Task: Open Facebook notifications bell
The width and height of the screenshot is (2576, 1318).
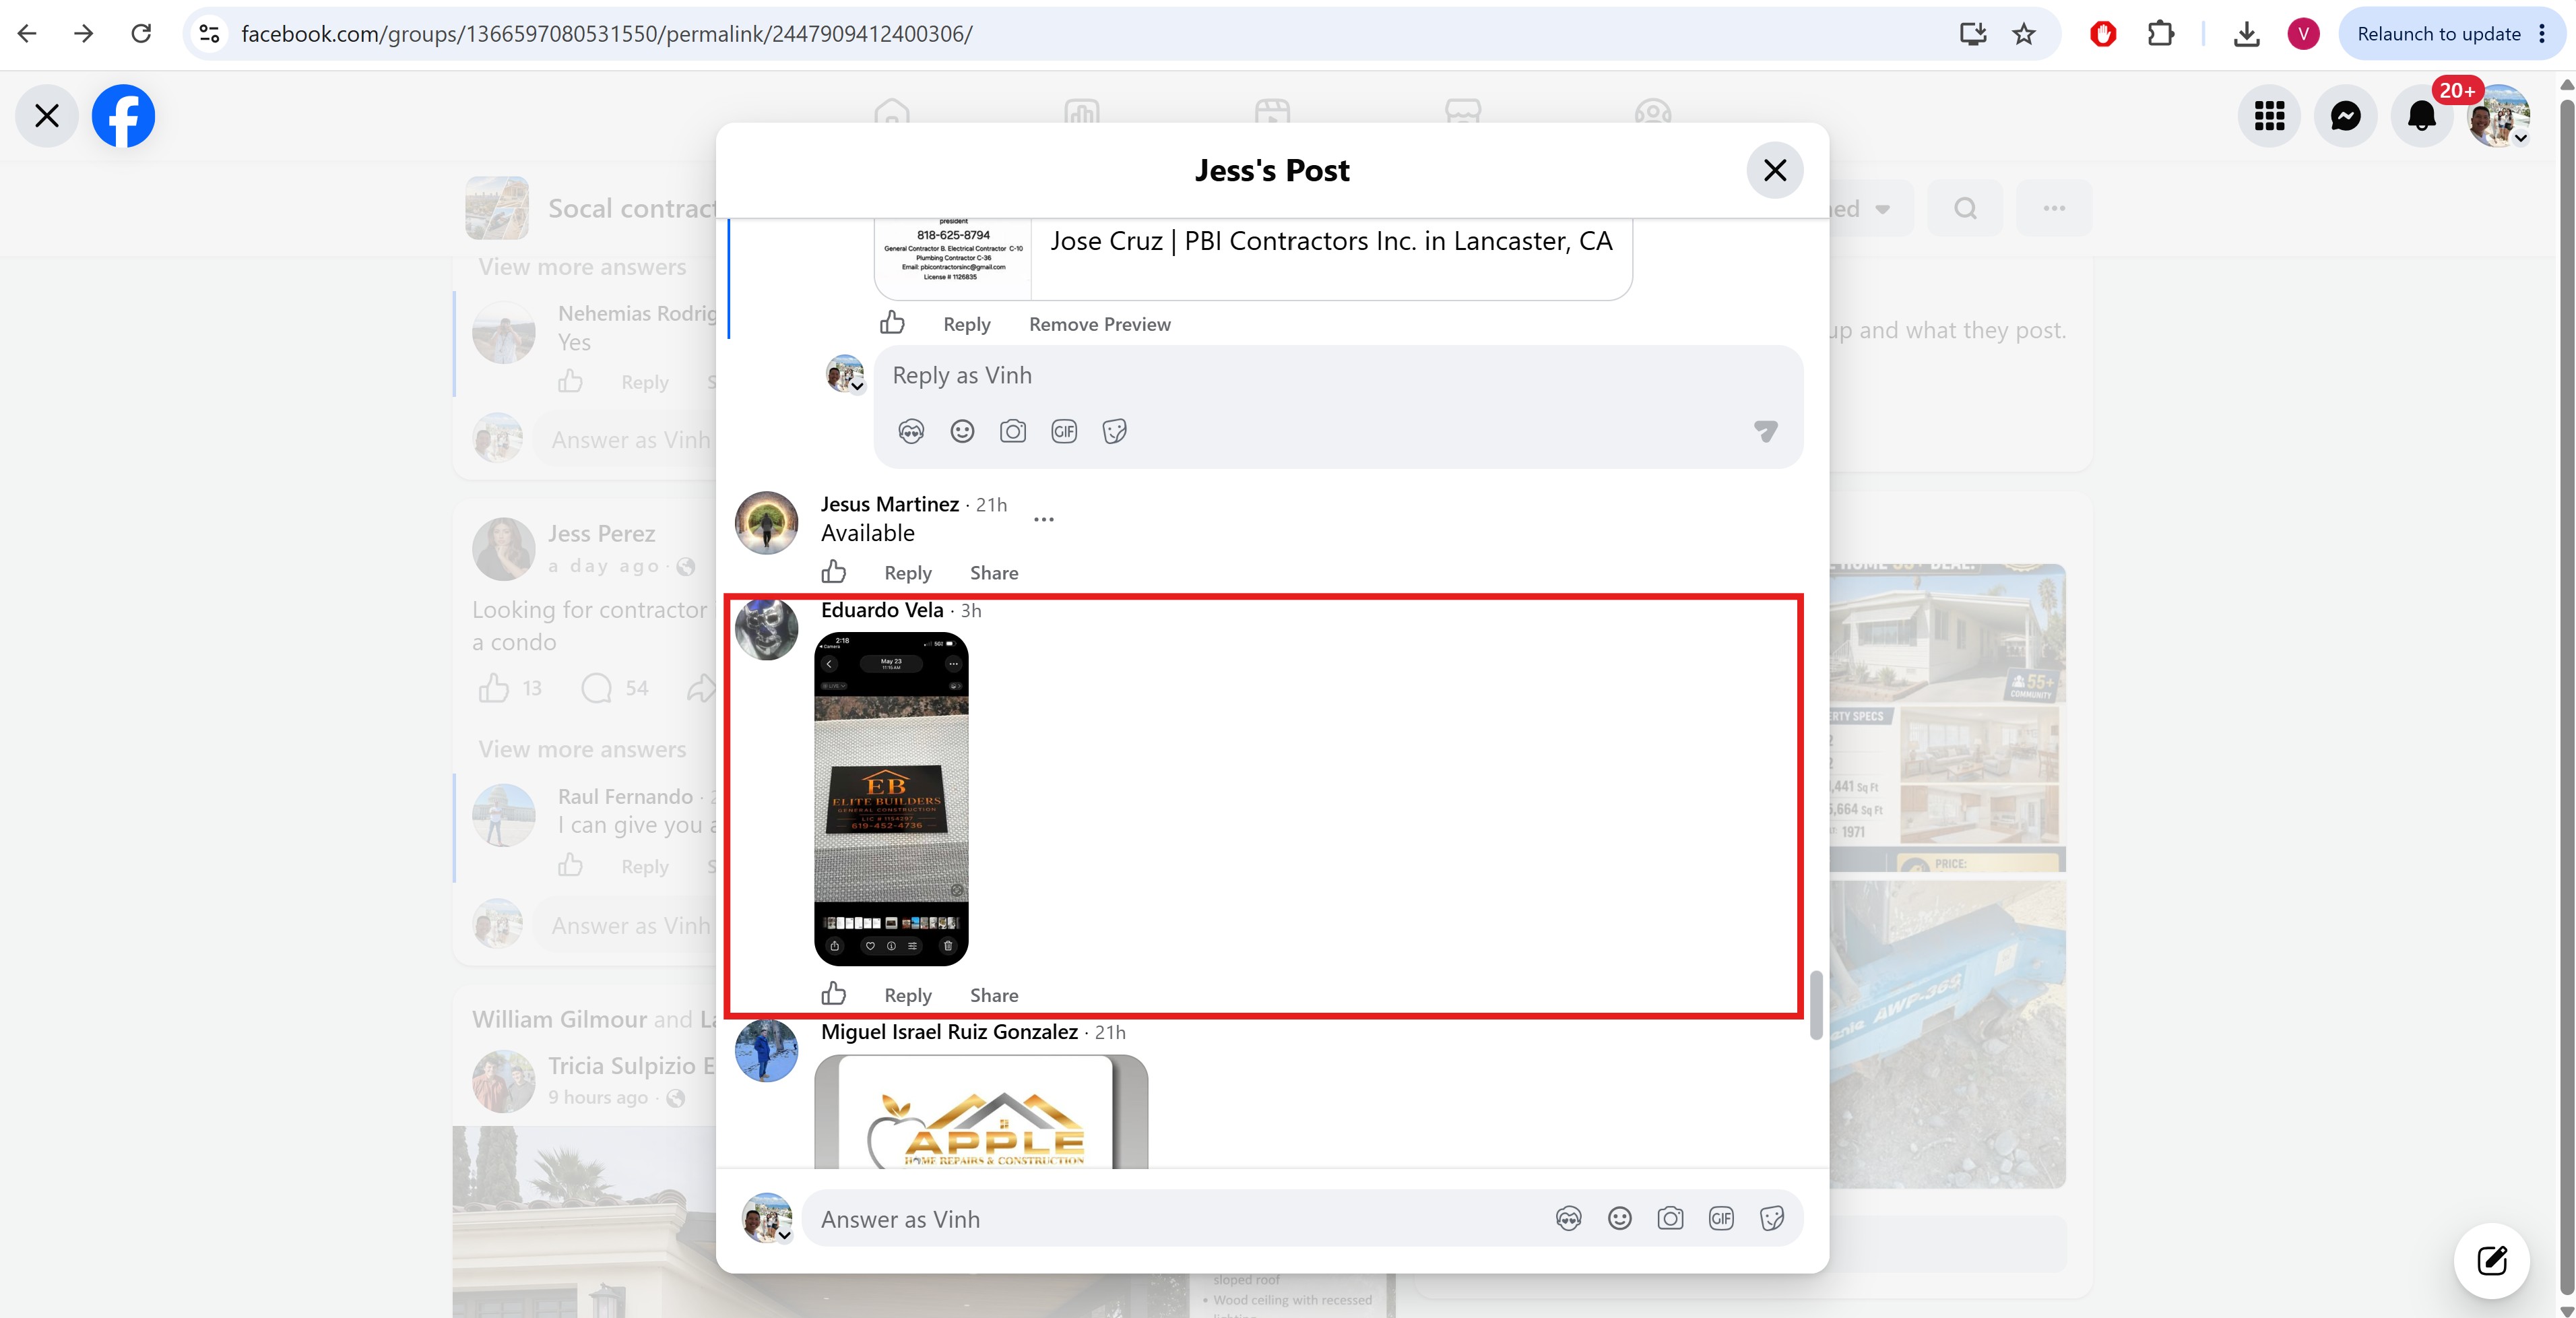Action: pos(2421,116)
